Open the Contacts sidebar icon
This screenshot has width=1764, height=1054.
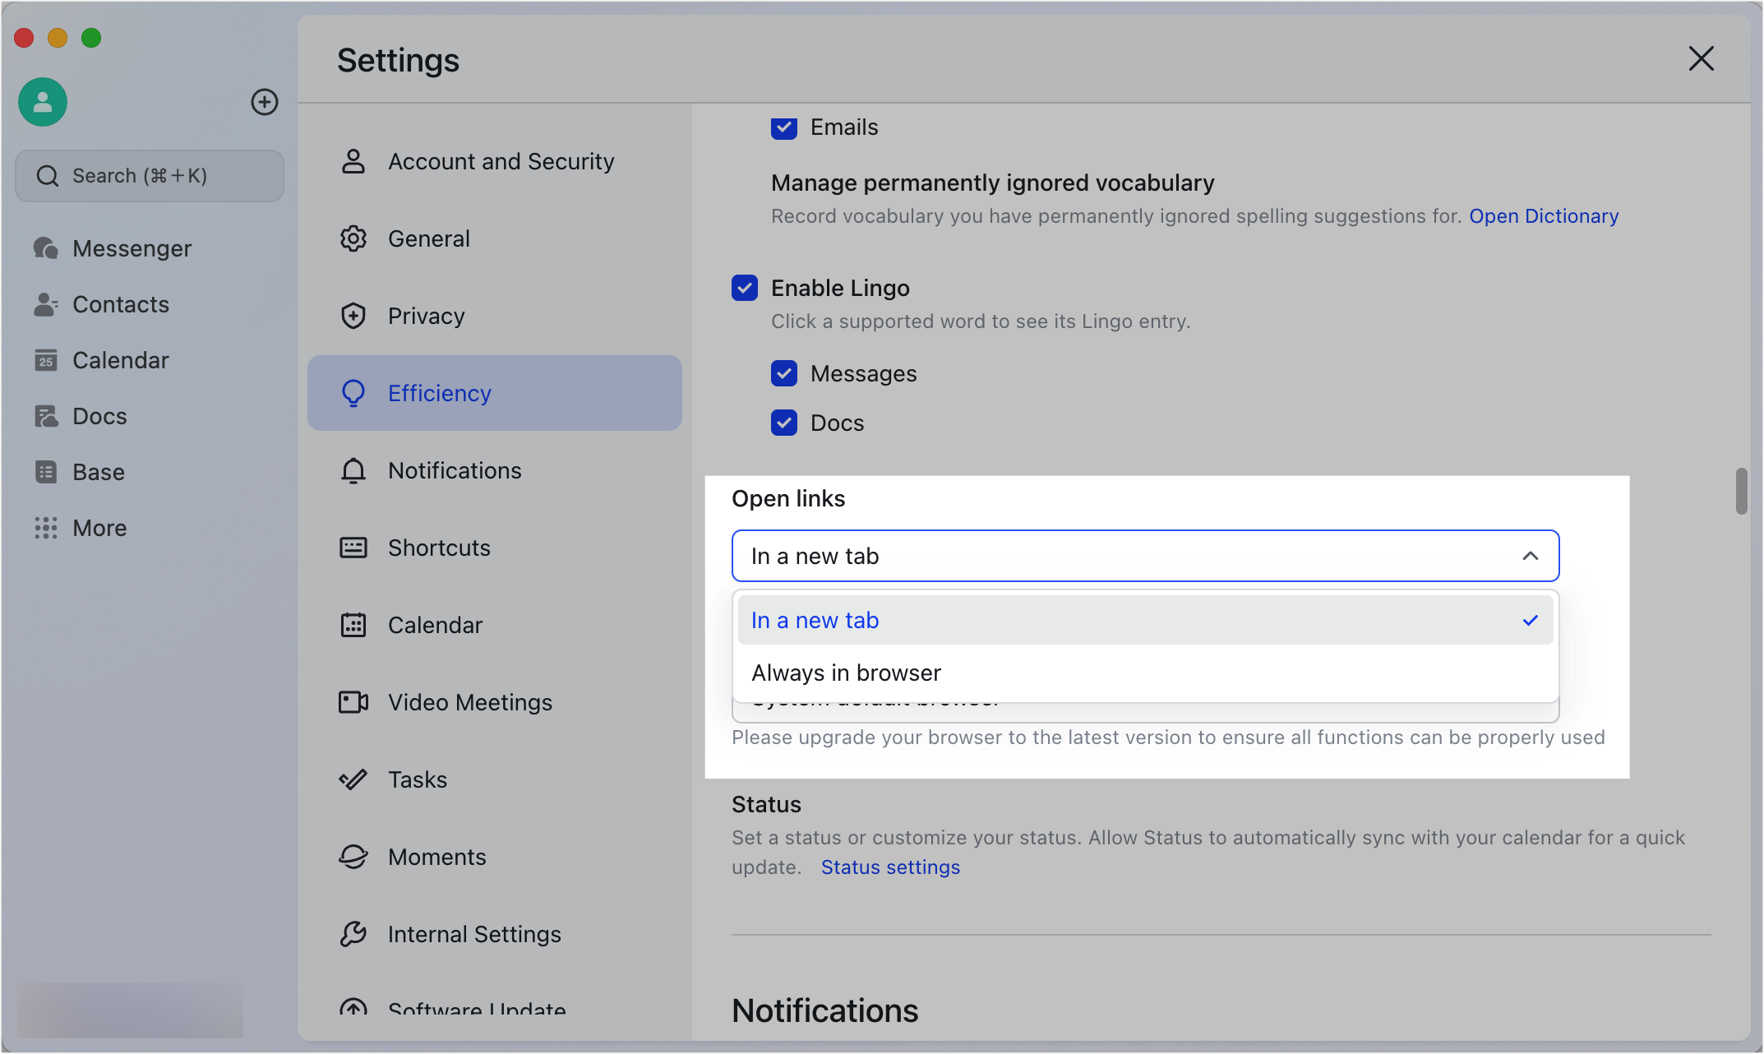pos(45,303)
